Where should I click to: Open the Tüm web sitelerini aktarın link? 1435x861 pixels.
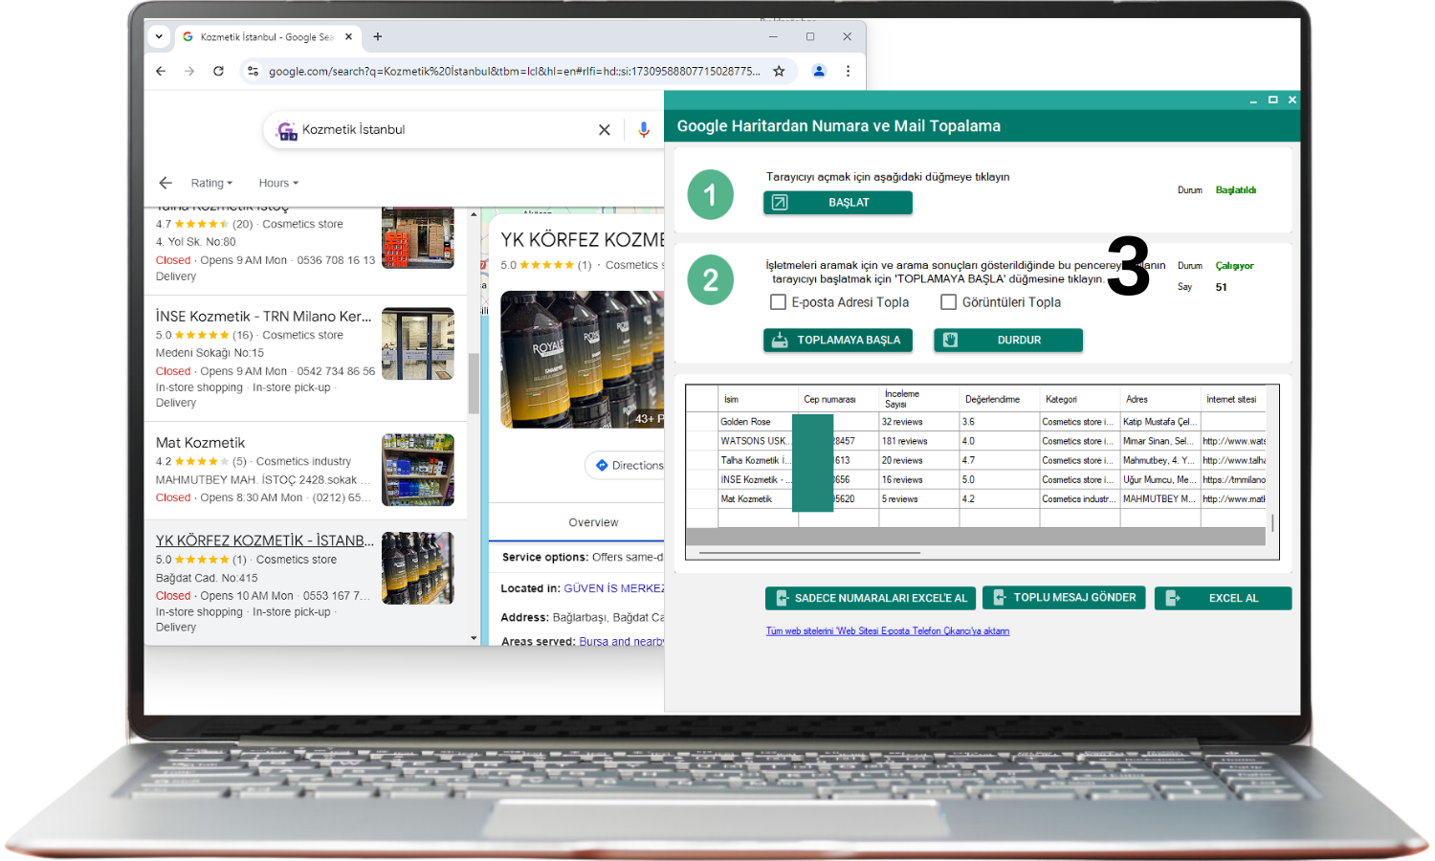click(x=888, y=631)
